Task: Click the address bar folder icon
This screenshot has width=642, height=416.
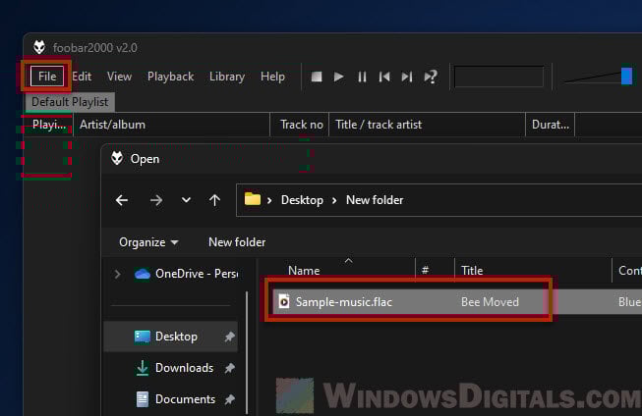Action: coord(253,199)
